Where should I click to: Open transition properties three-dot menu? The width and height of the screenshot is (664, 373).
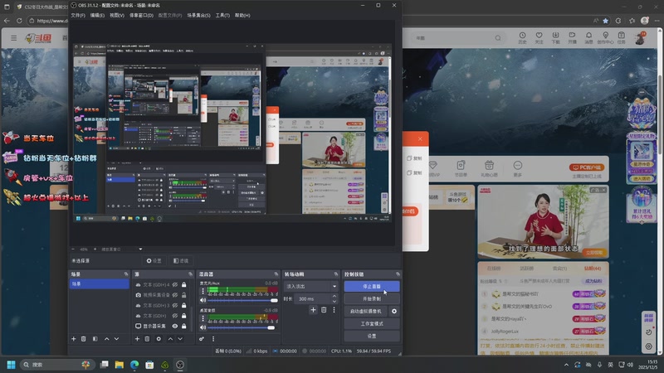pos(334,310)
